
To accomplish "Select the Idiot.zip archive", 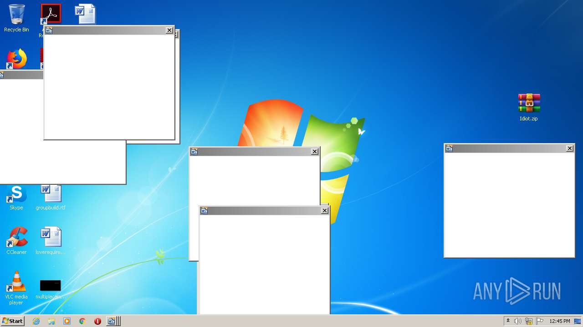I will (x=529, y=107).
